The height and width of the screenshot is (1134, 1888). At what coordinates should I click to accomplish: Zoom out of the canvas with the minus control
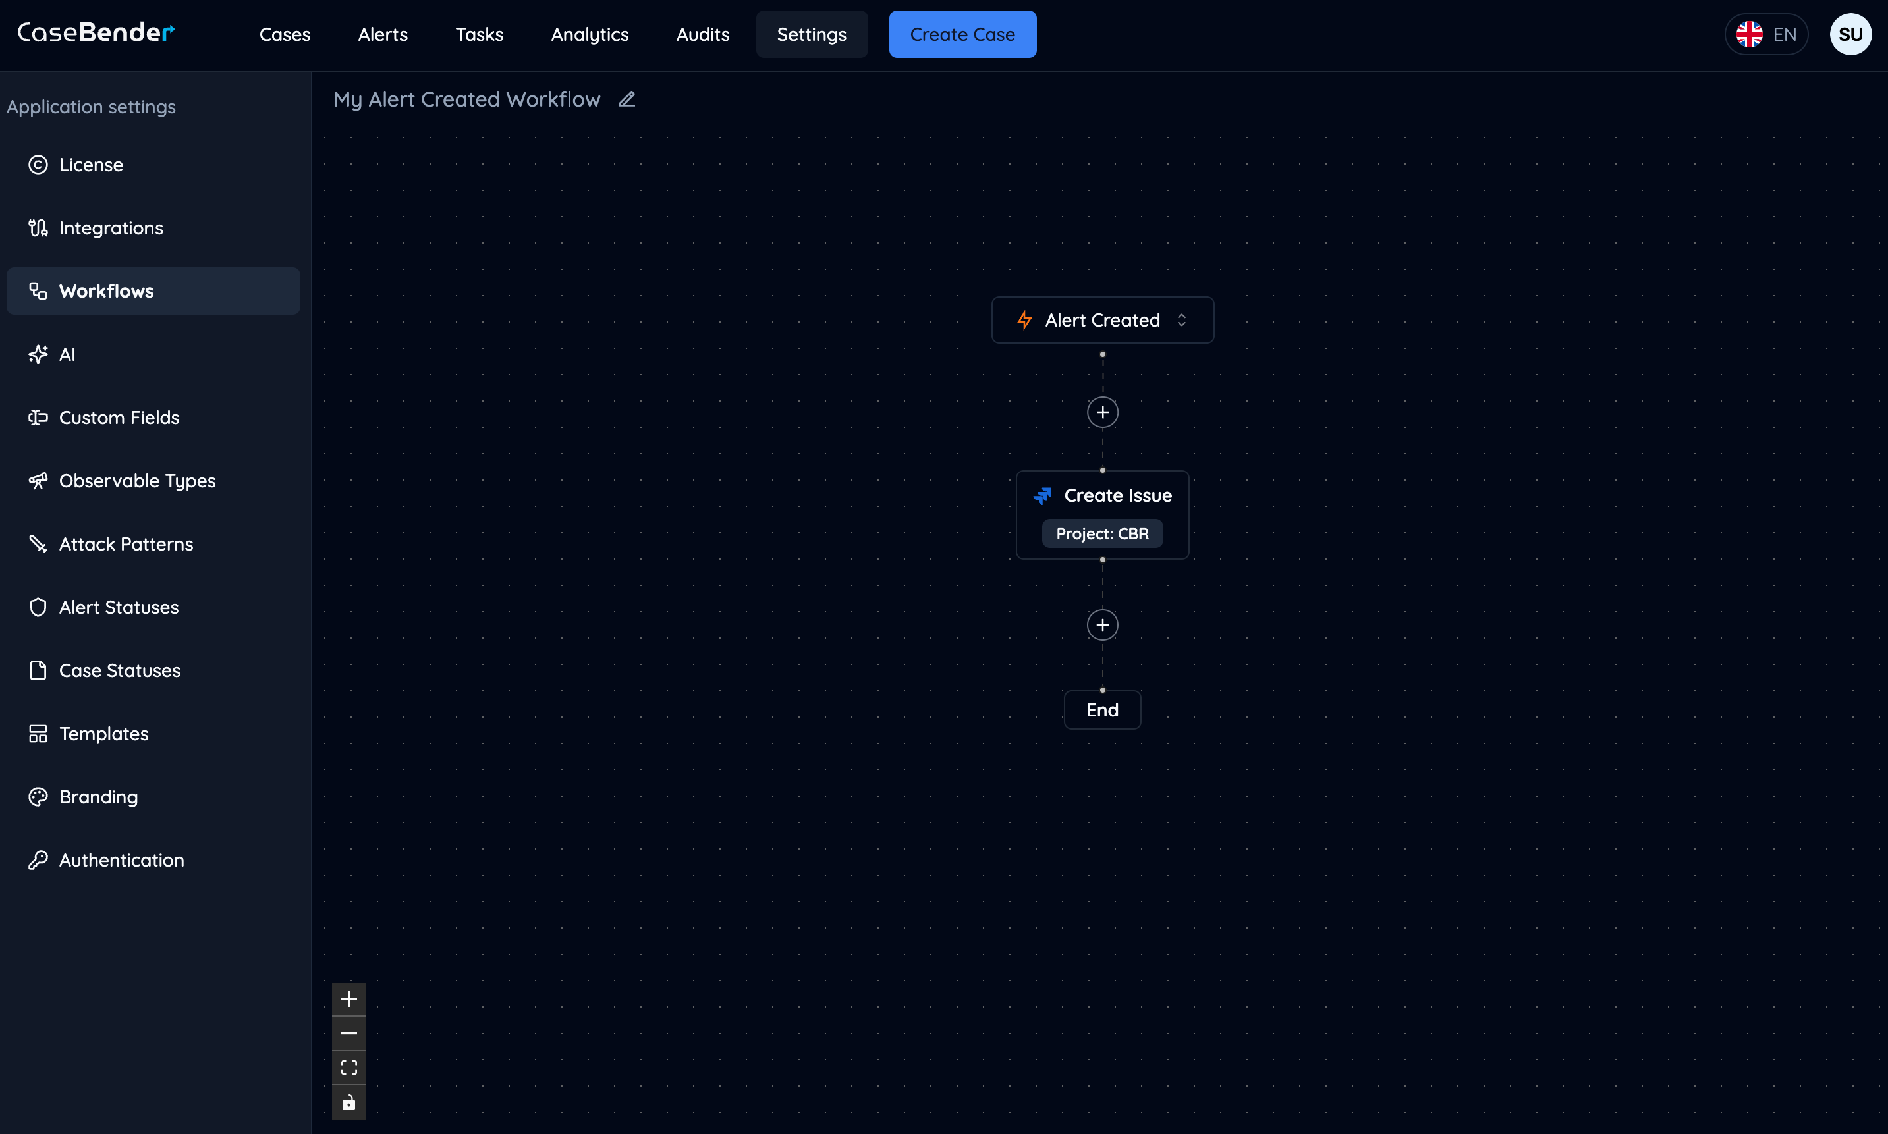coord(349,1033)
